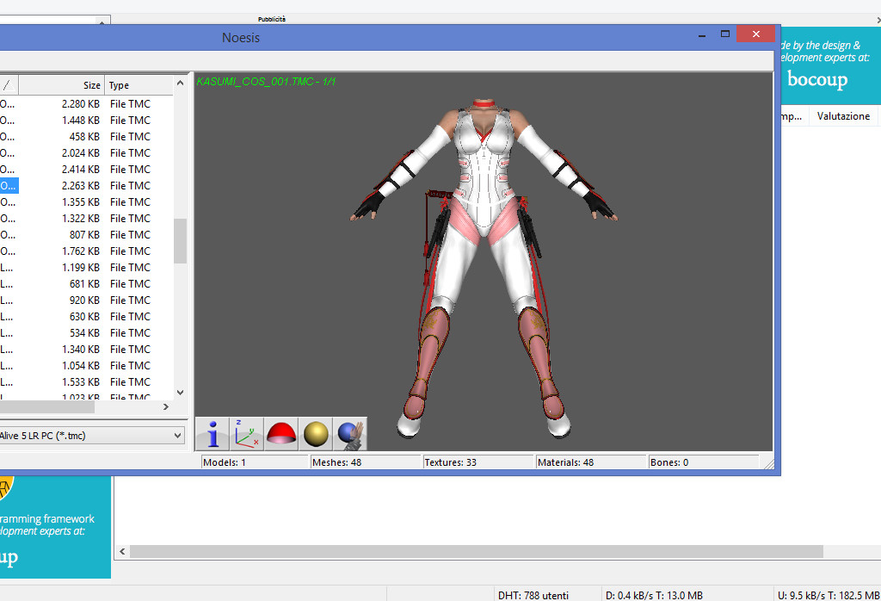Click the sort-arrow name column header

click(x=8, y=85)
